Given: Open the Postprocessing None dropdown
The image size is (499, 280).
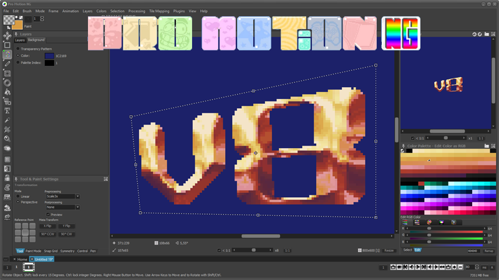Looking at the screenshot, I should 62,207.
